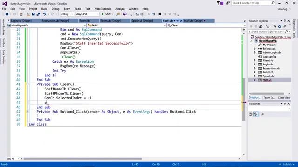
Task: Click the Categorized icon in Properties panel
Action: 251,114
